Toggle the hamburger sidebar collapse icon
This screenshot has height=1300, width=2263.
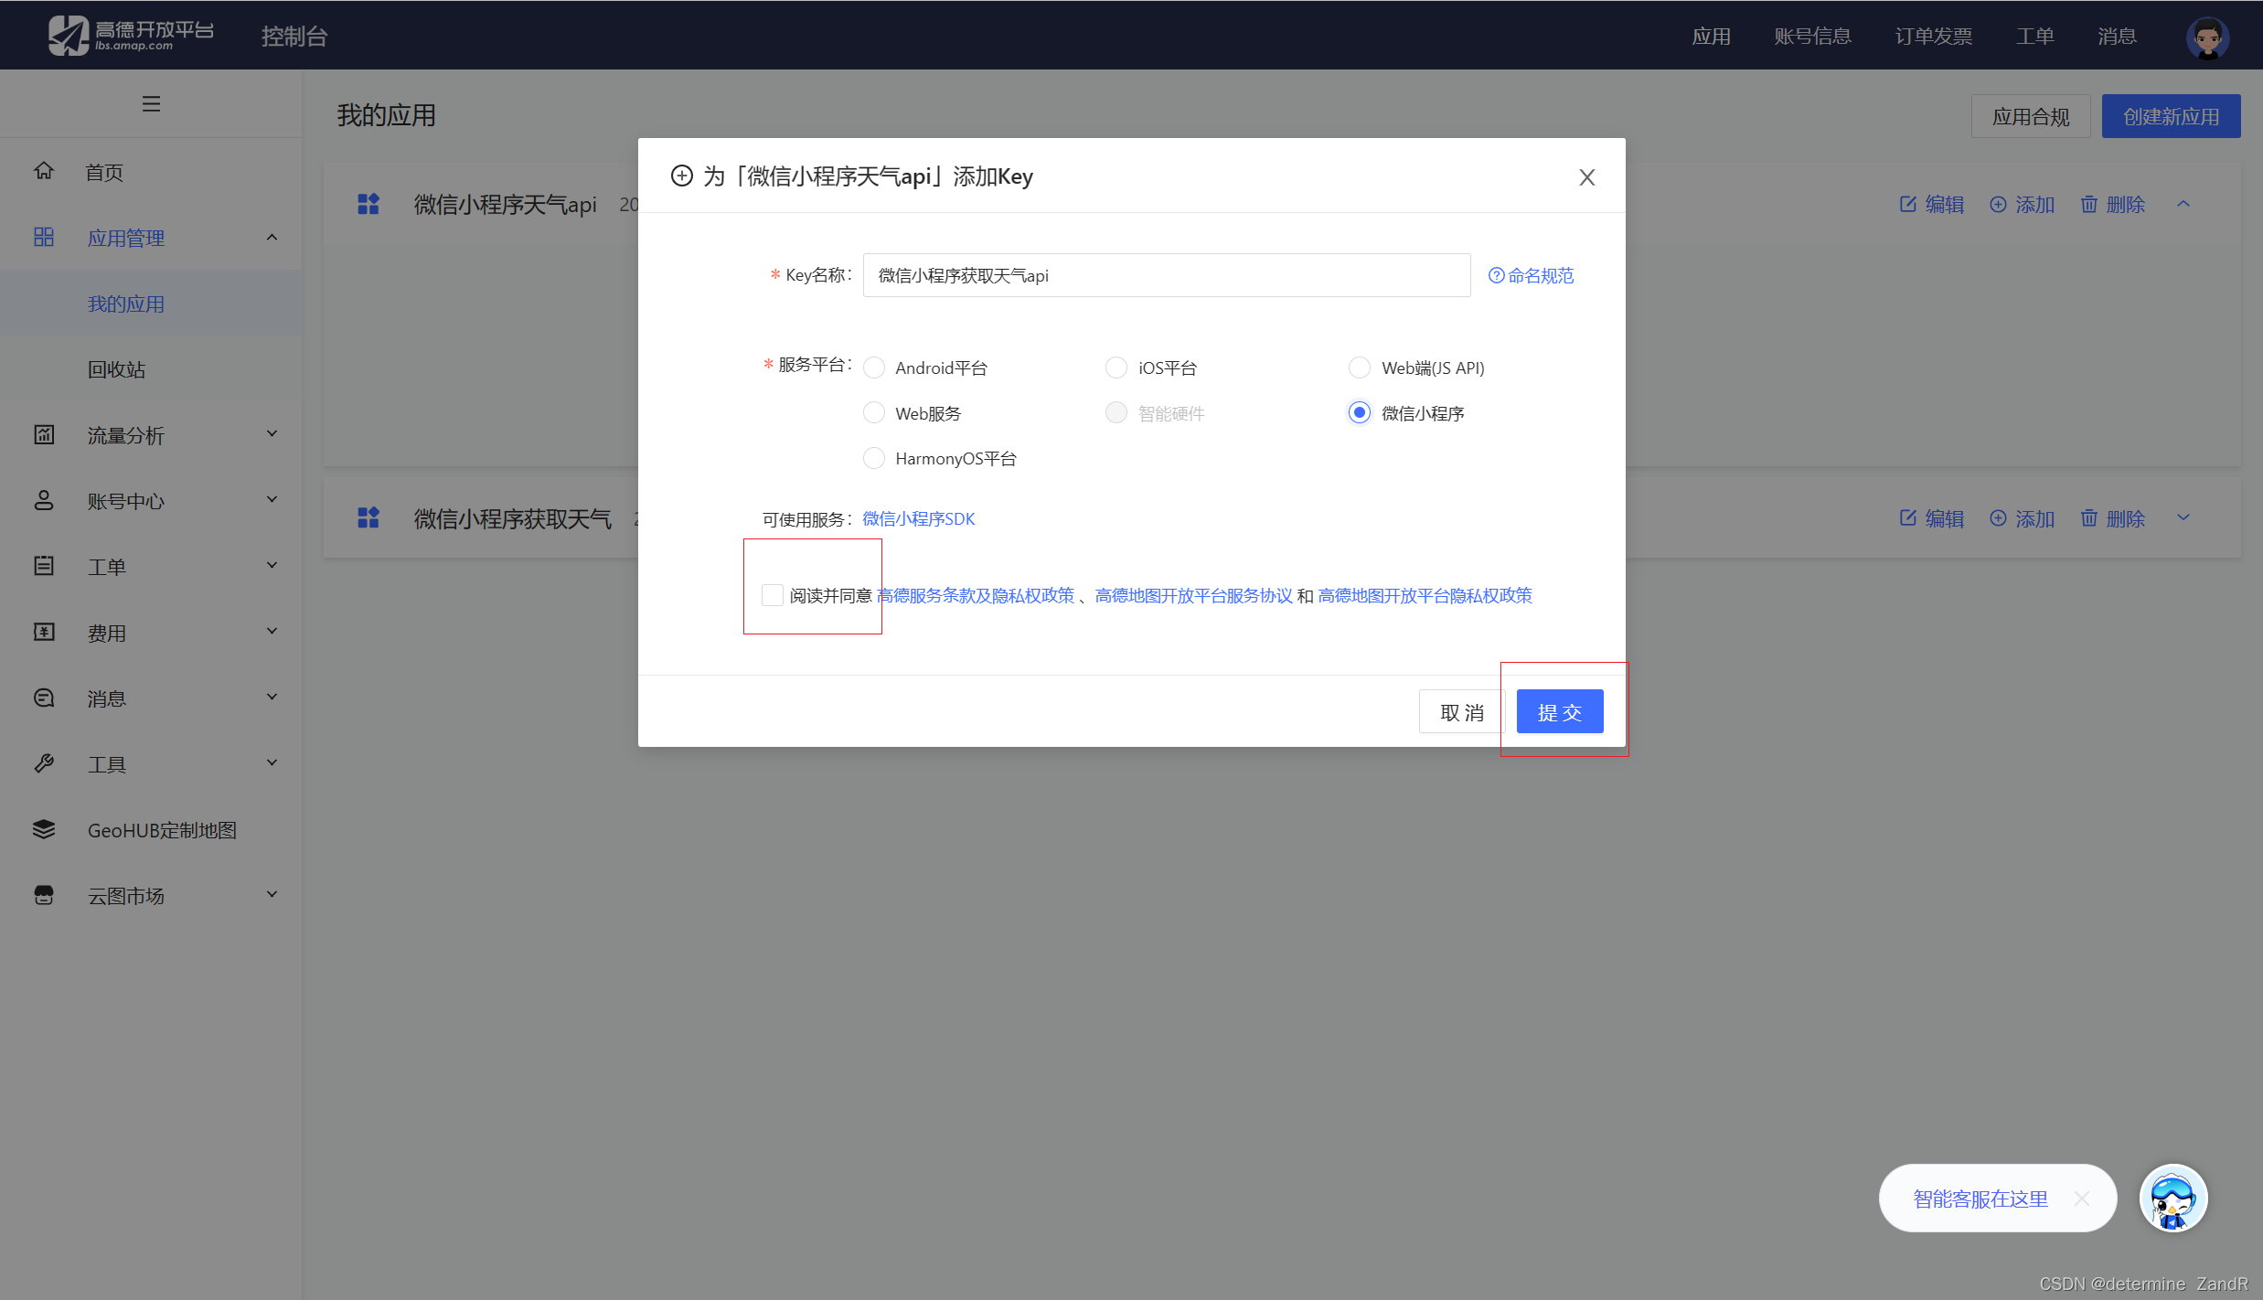click(x=151, y=103)
